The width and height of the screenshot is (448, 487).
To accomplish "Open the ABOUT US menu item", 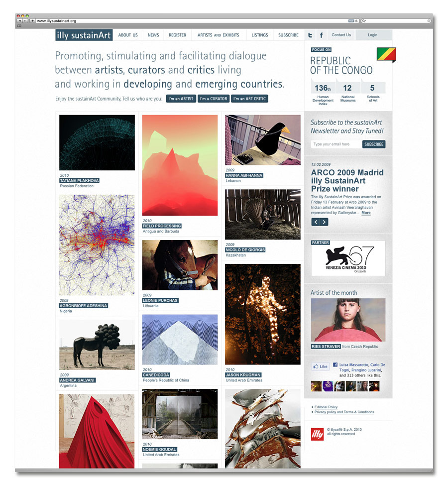I will click(128, 35).
